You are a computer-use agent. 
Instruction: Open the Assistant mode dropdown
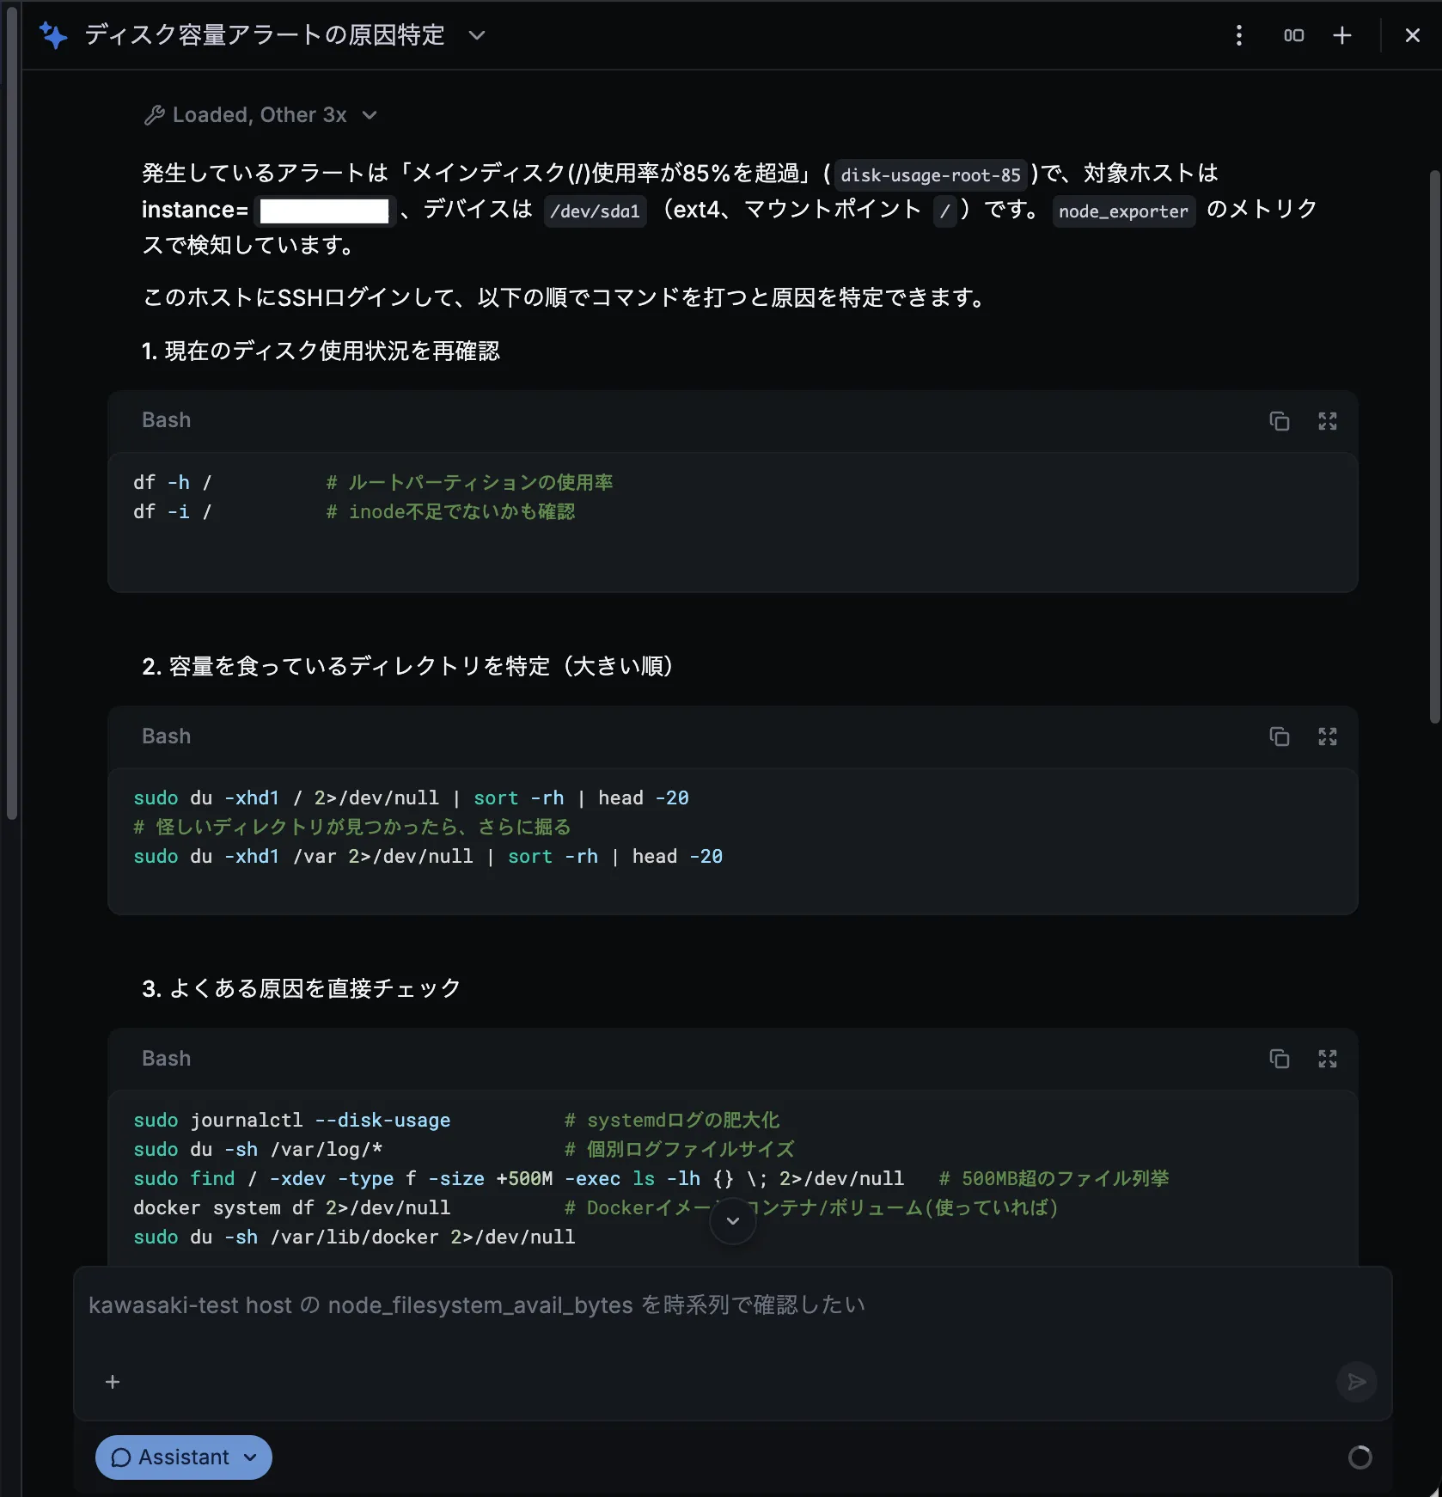pyautogui.click(x=184, y=1457)
